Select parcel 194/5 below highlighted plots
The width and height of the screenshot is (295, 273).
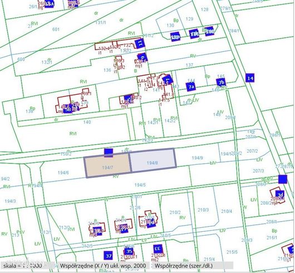[x=140, y=185]
